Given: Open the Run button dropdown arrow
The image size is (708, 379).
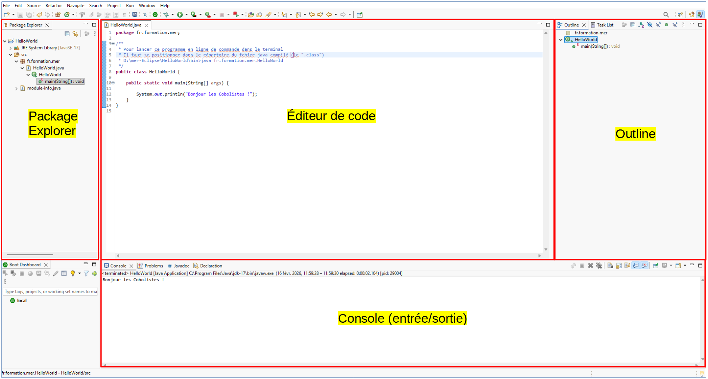Looking at the screenshot, I should (187, 15).
